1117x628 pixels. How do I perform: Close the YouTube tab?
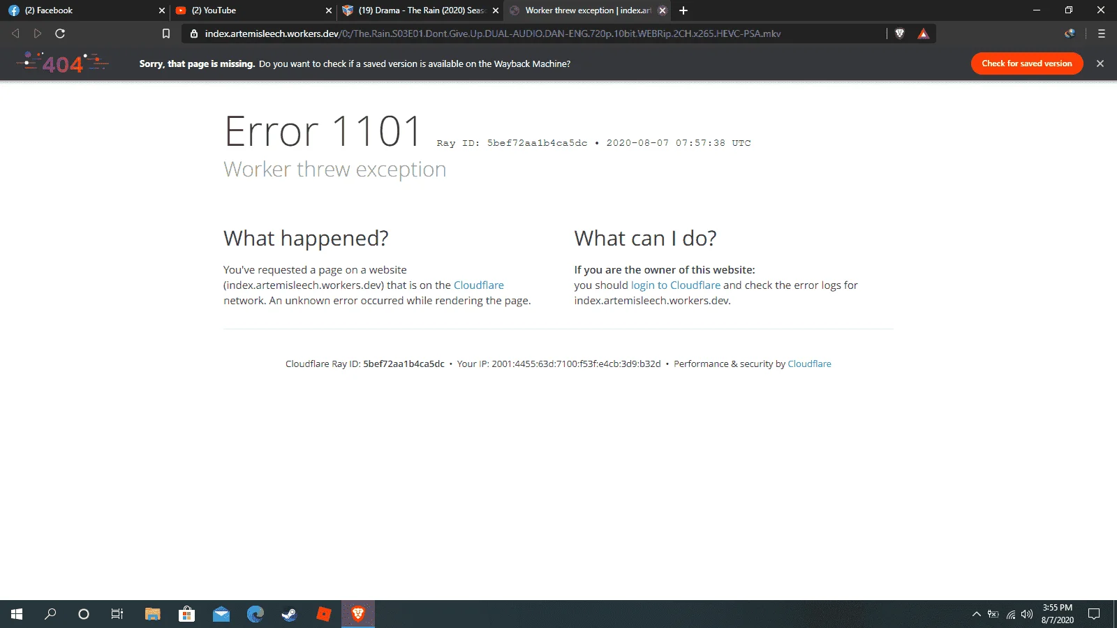[329, 10]
